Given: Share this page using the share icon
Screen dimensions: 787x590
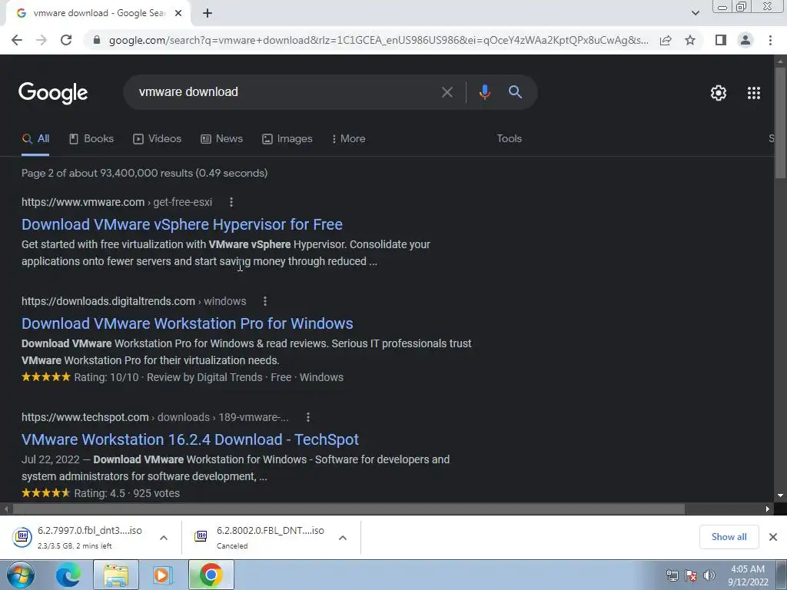Looking at the screenshot, I should tap(666, 40).
